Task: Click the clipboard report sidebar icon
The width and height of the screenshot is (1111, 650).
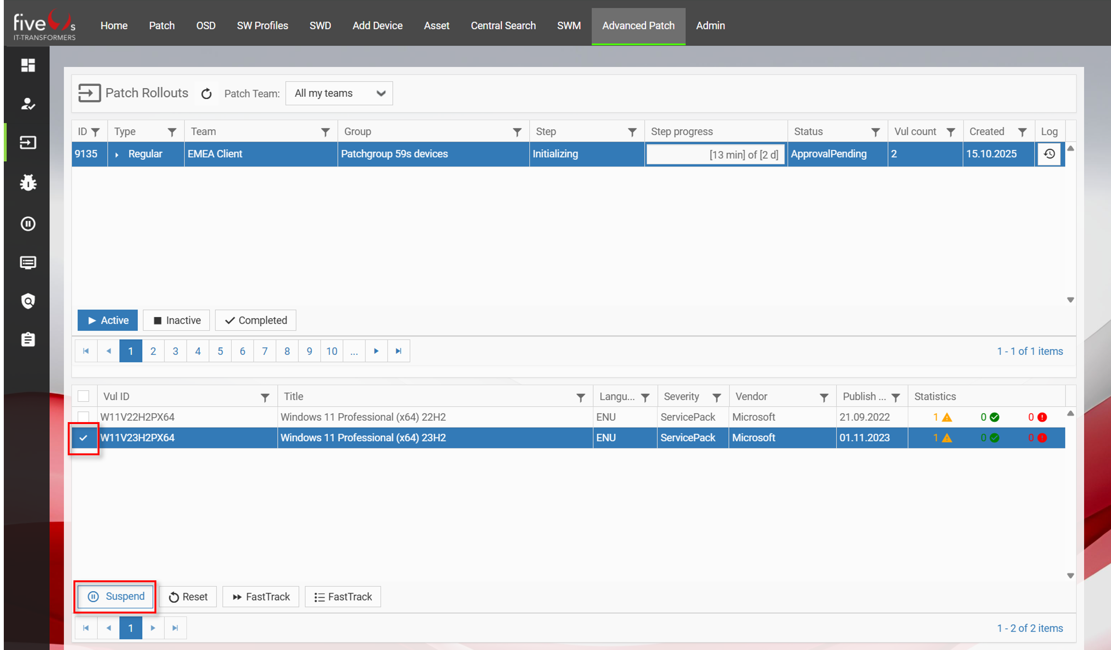Action: coord(28,339)
